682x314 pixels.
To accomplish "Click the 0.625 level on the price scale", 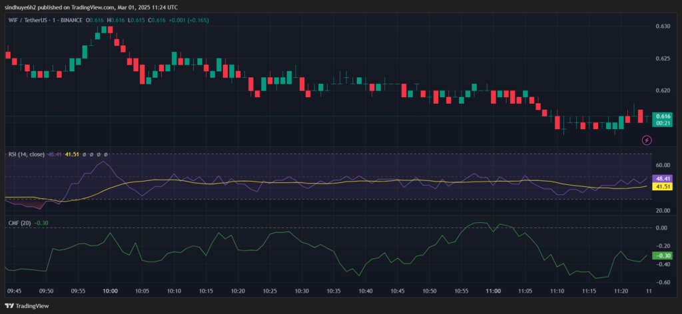I will tap(663, 59).
